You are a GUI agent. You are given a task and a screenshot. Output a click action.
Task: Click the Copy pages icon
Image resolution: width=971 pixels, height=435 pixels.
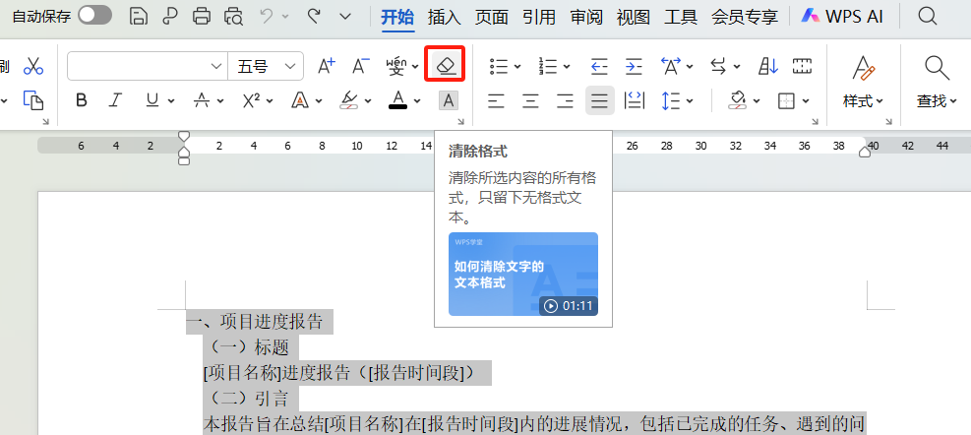32,99
